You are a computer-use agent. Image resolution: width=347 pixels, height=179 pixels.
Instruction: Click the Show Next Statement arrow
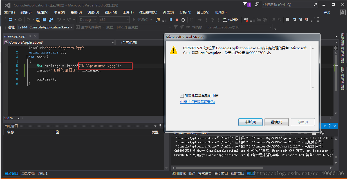[x=200, y=20]
